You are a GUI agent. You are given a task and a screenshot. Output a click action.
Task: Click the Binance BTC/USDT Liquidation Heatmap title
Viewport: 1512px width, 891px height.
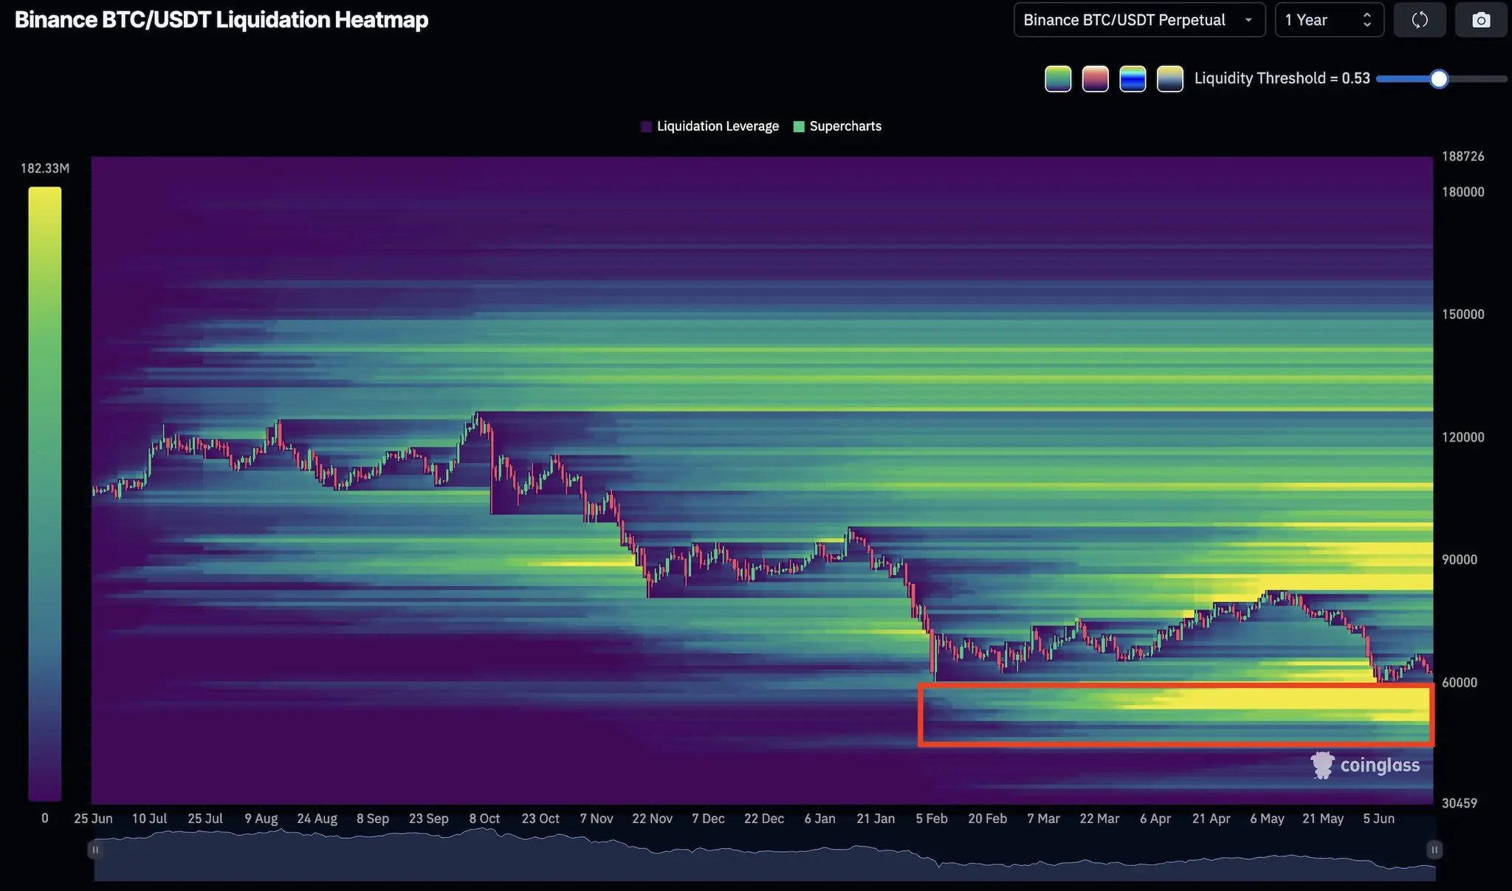click(221, 20)
